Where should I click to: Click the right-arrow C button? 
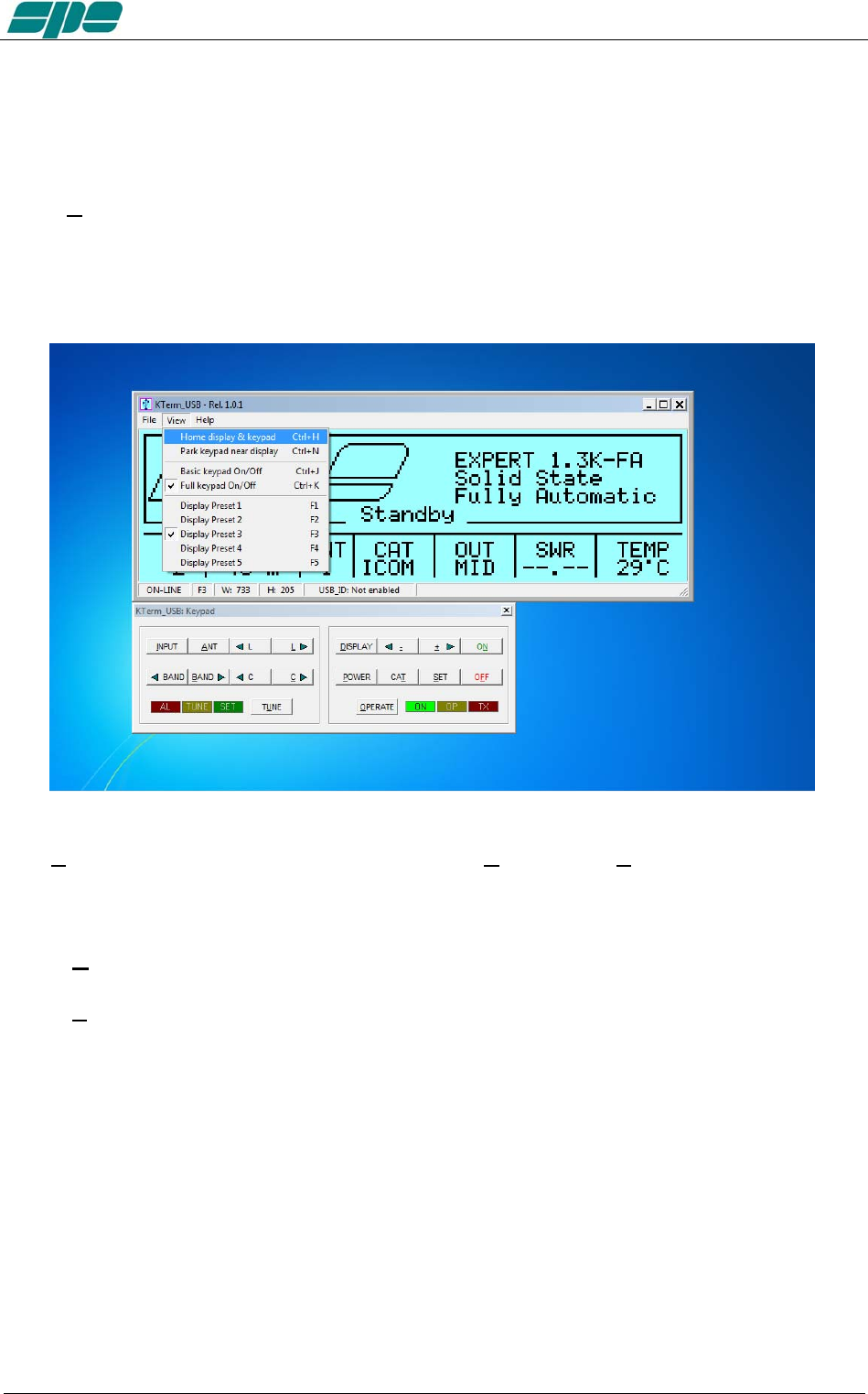coord(293,677)
